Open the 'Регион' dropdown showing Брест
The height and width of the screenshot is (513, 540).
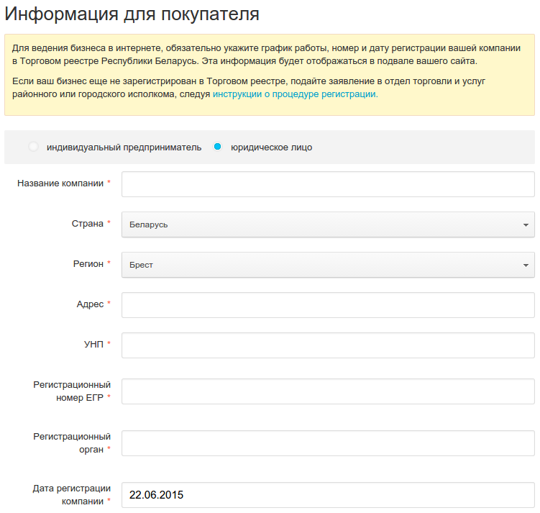[327, 265]
